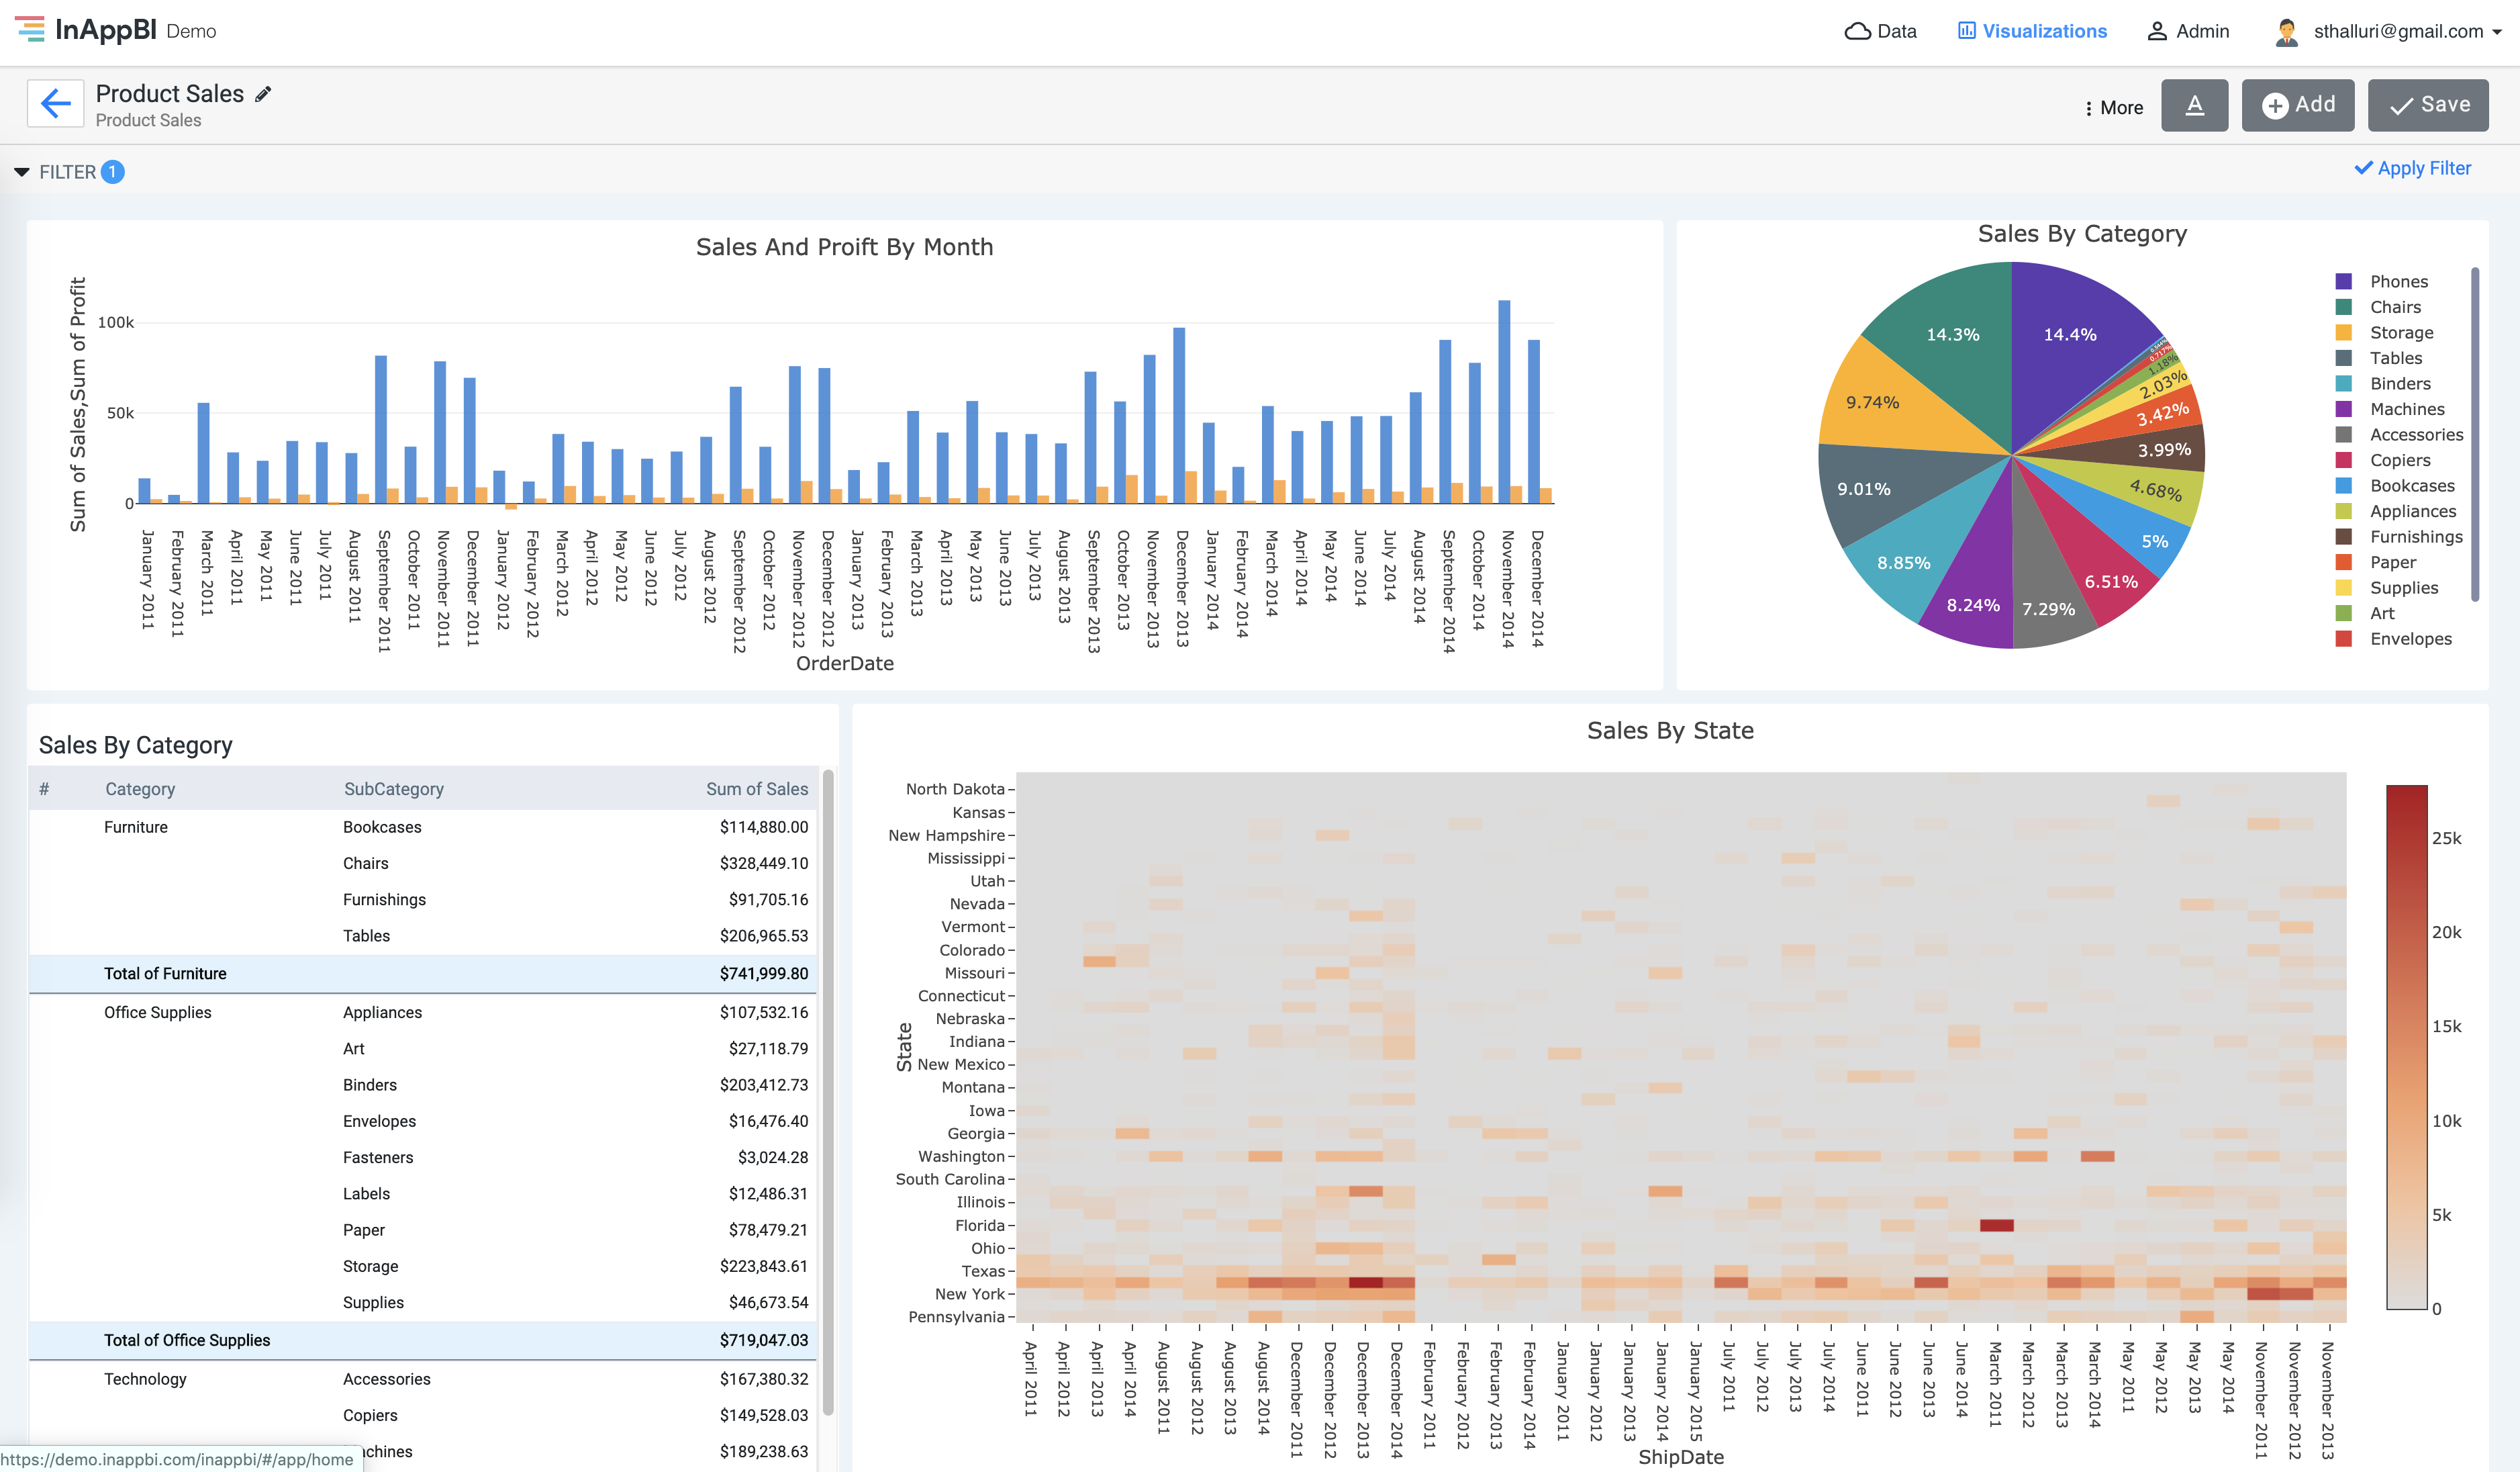Click the pencil icon to rename the dashboard
The image size is (2520, 1472).
click(262, 94)
